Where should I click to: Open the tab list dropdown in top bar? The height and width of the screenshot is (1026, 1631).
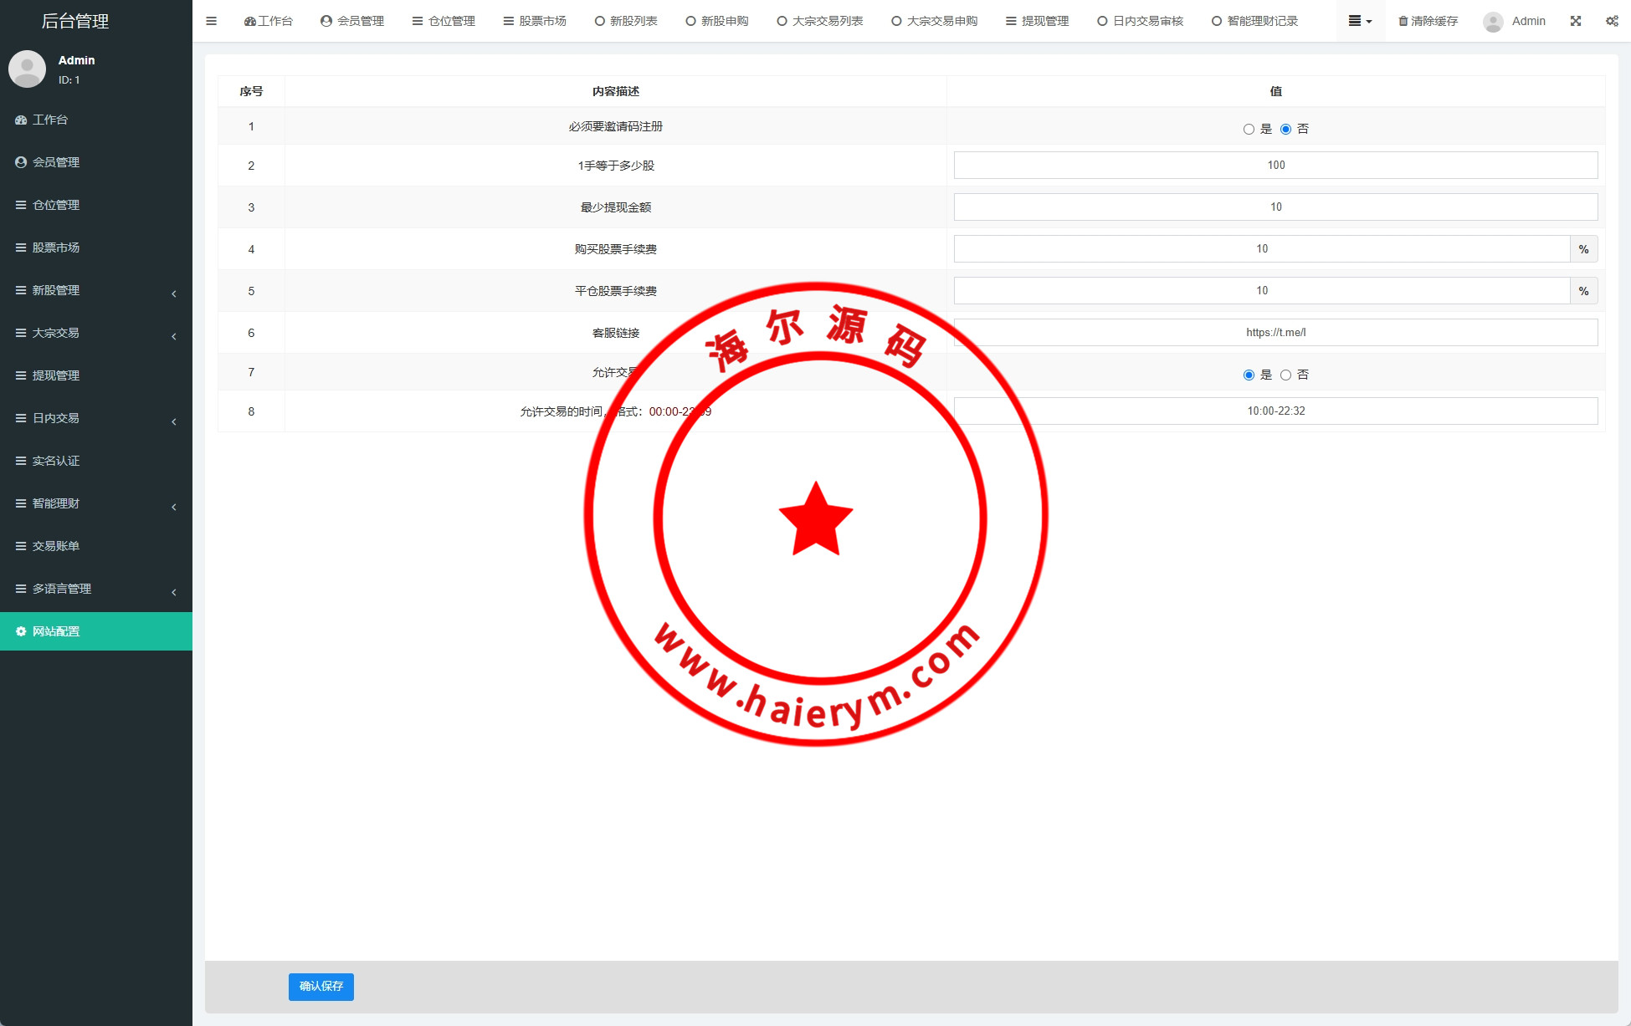[x=1360, y=21]
